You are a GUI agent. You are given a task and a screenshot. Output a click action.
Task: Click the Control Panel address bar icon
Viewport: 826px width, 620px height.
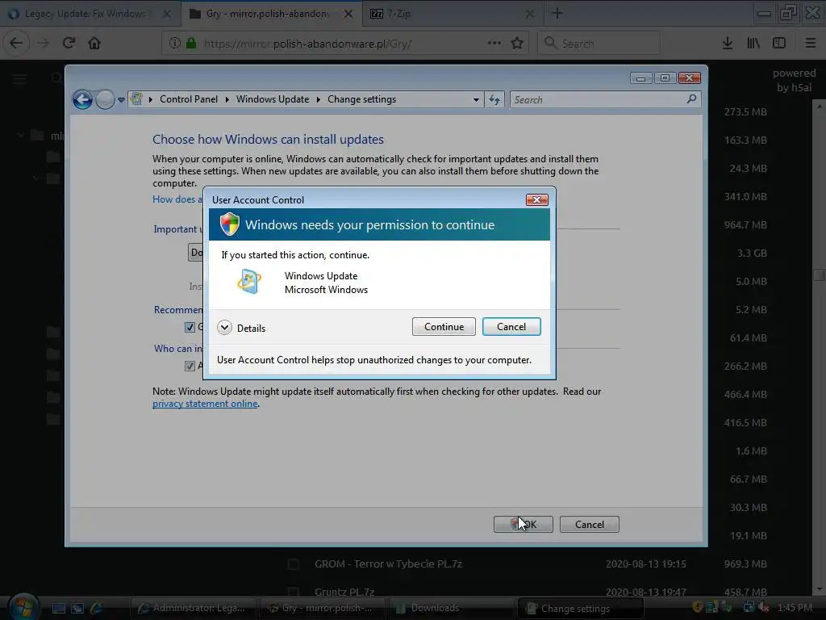tap(137, 98)
